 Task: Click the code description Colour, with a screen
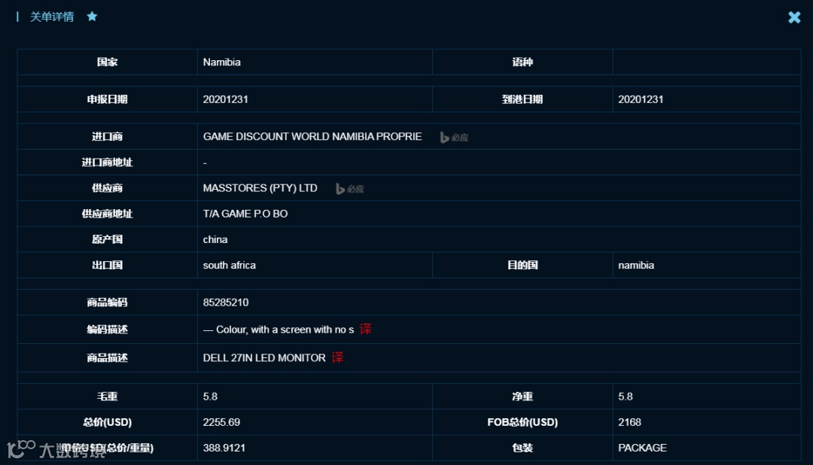(x=279, y=330)
